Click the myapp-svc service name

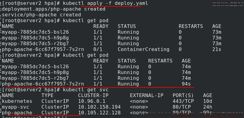[x=16, y=107]
